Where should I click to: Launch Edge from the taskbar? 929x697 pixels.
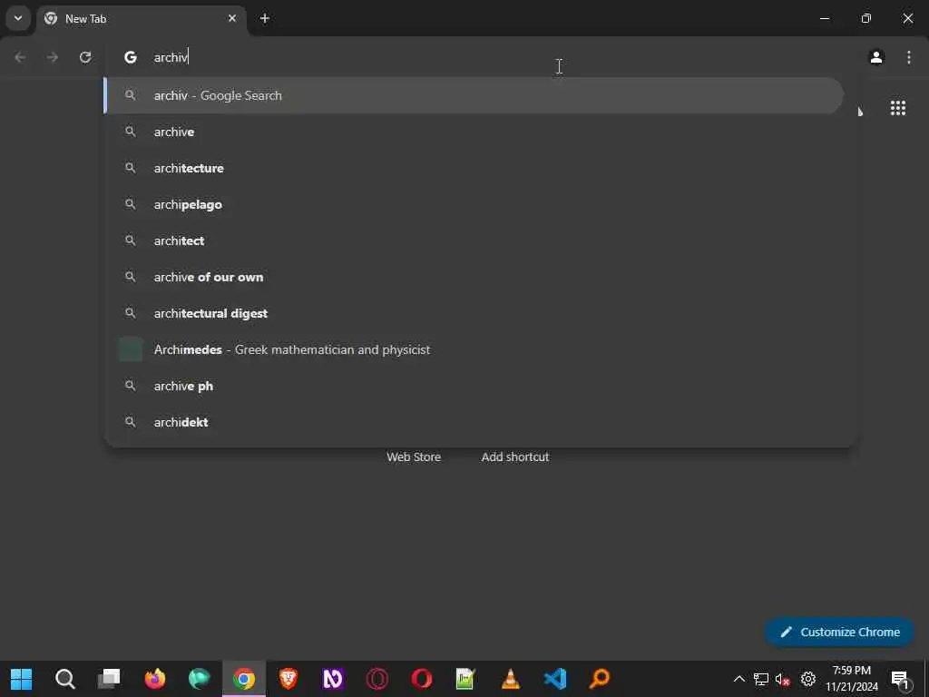coord(199,679)
